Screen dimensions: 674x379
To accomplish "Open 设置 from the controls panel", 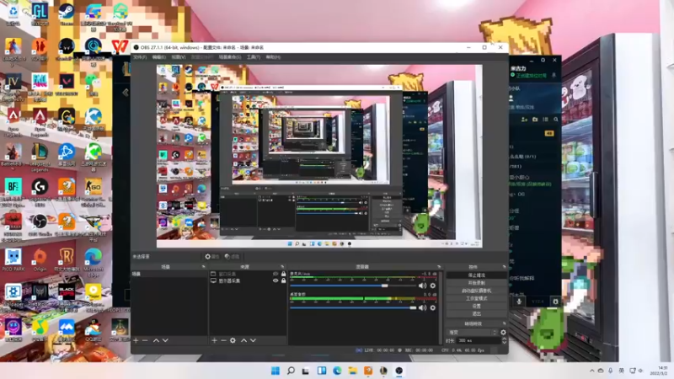I will (476, 306).
